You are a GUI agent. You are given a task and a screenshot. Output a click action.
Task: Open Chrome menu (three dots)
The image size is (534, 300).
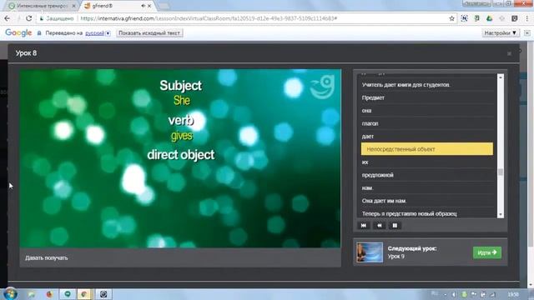tap(526, 18)
